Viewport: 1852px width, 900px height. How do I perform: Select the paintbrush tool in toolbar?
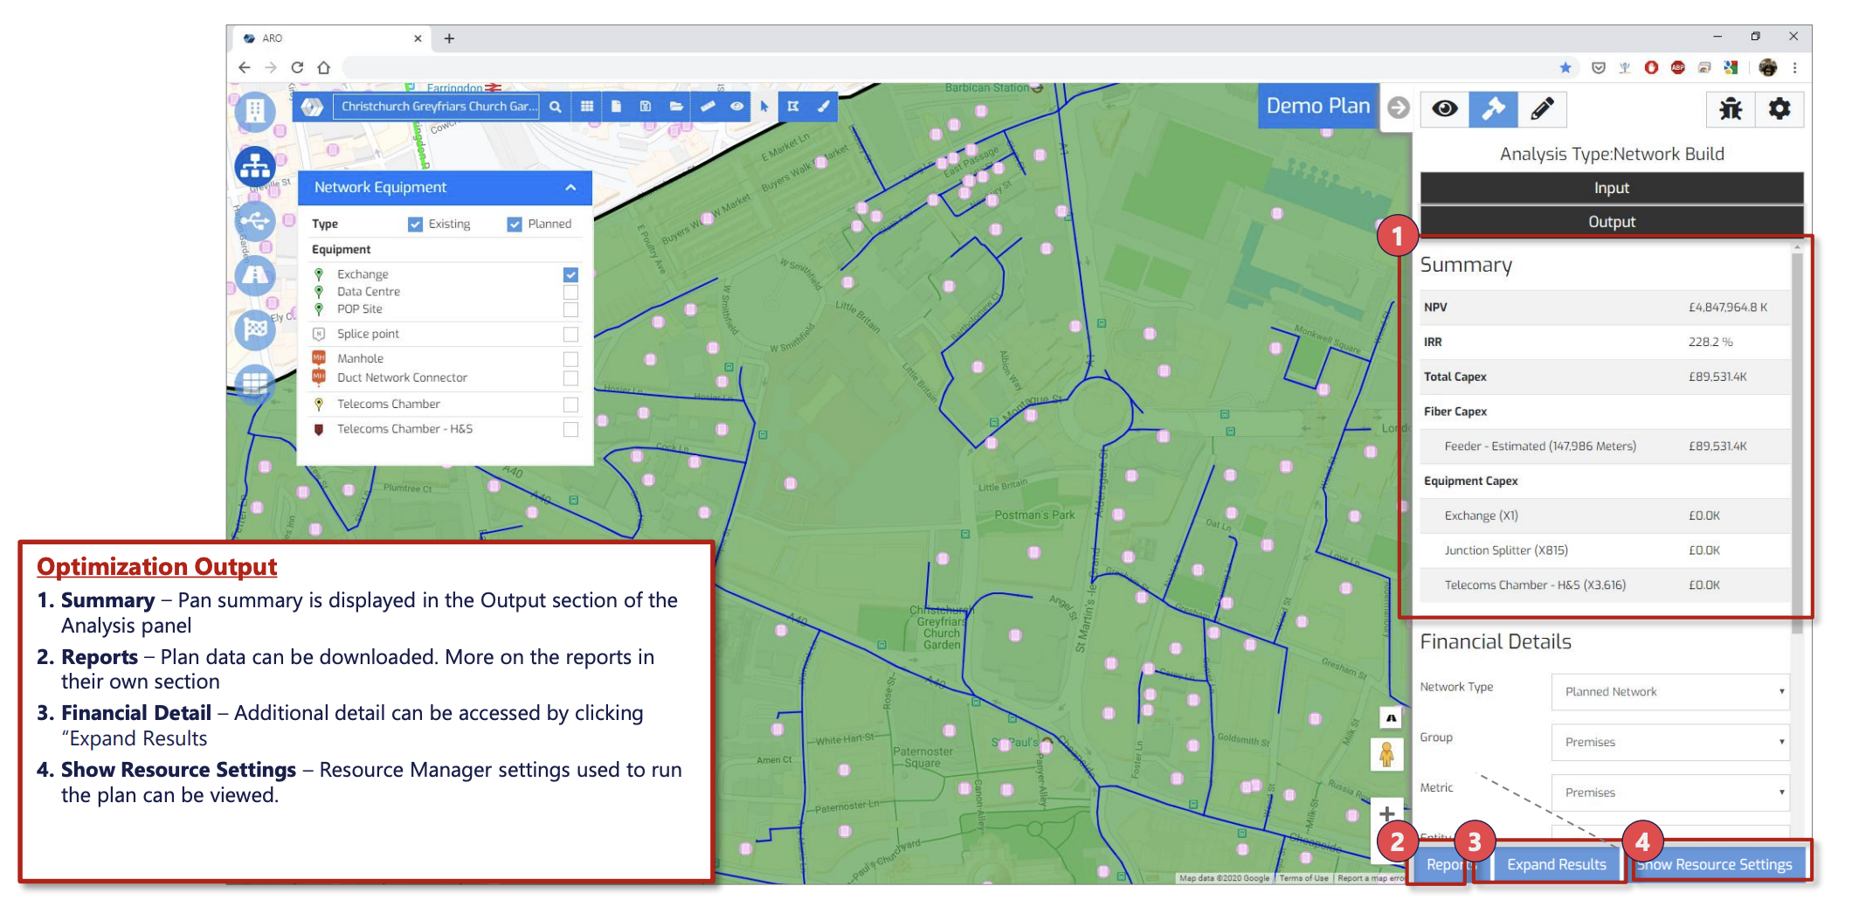(823, 107)
